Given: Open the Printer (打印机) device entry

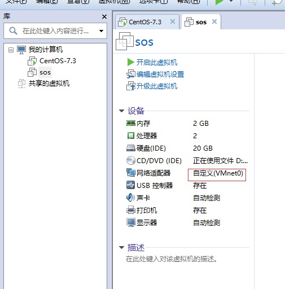Looking at the screenshot, I should point(147,211).
